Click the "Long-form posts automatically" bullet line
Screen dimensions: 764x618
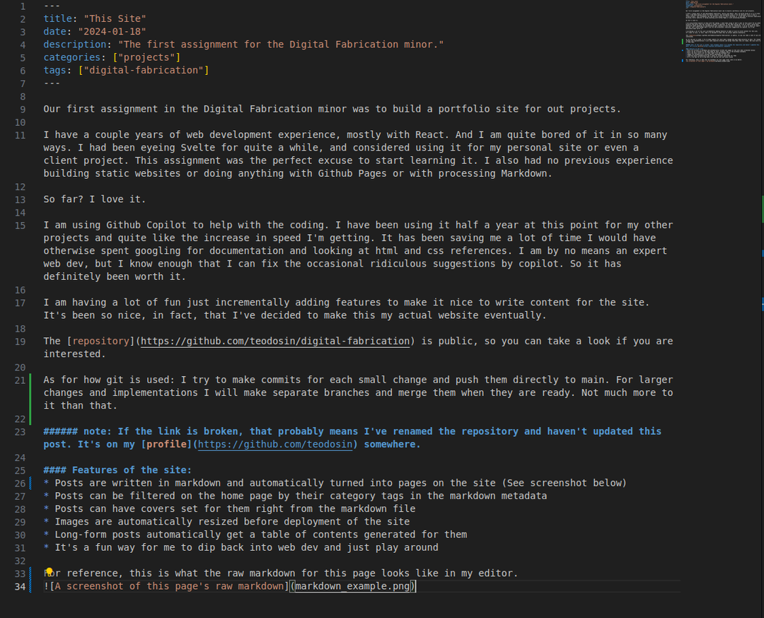255,535
